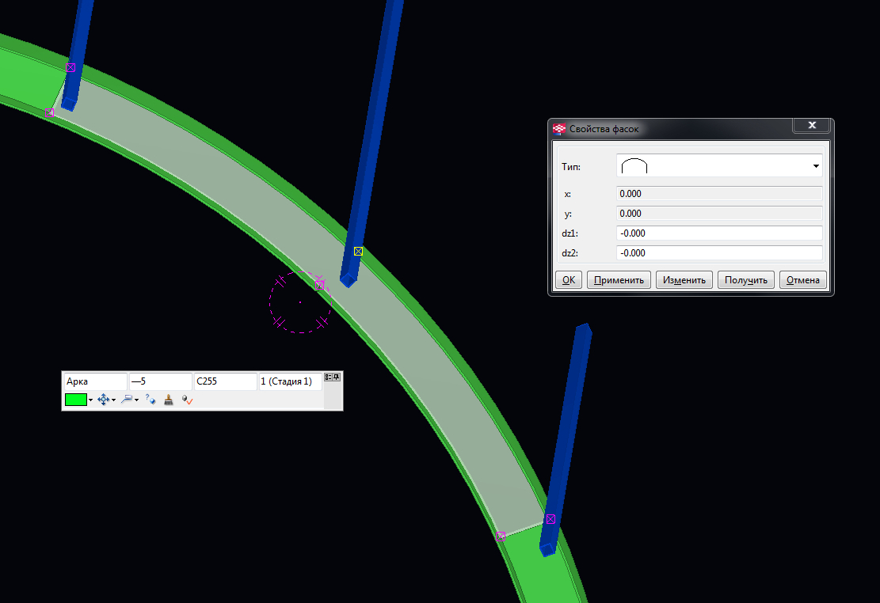The height and width of the screenshot is (603, 880).
Task: Click the customize list icon on mini toolbar
Action: click(x=328, y=377)
